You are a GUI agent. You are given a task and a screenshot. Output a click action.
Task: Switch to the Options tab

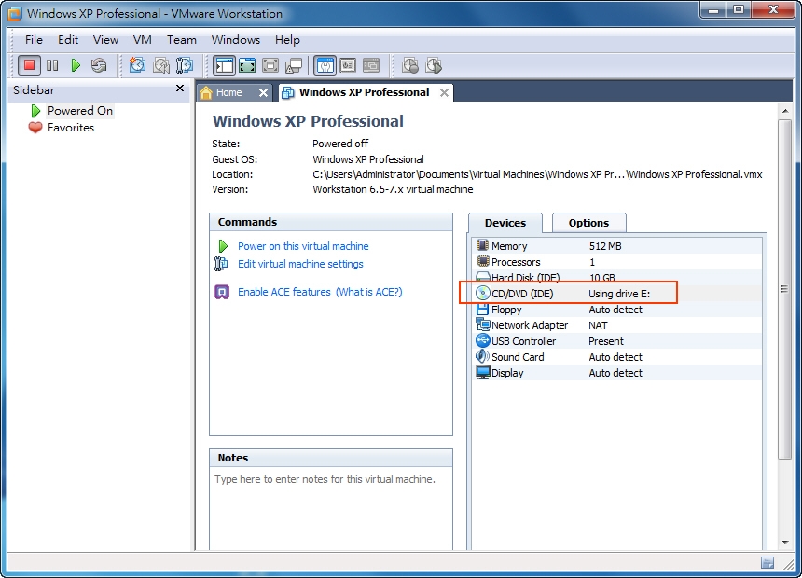(588, 223)
